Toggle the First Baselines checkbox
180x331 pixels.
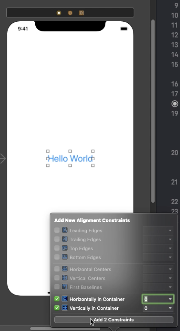pos(57,287)
